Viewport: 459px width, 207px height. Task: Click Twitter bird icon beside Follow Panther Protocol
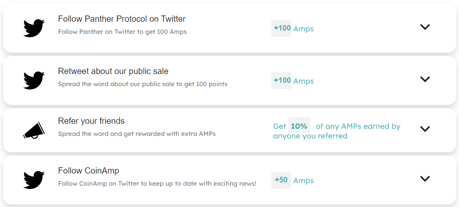pyautogui.click(x=34, y=28)
